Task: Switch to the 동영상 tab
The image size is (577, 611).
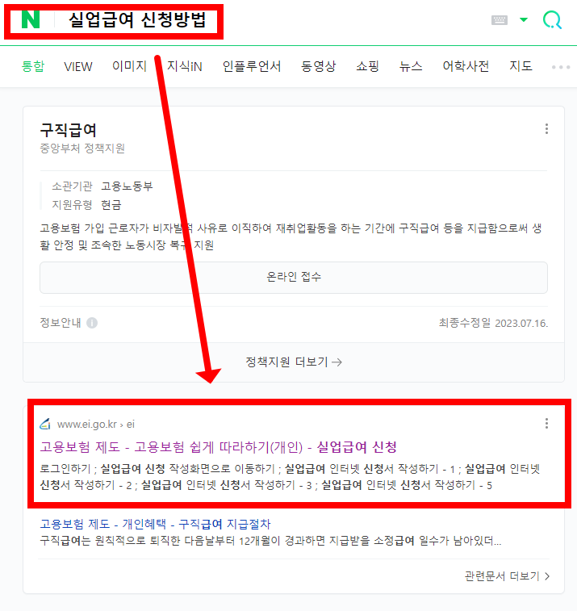Action: (318, 66)
